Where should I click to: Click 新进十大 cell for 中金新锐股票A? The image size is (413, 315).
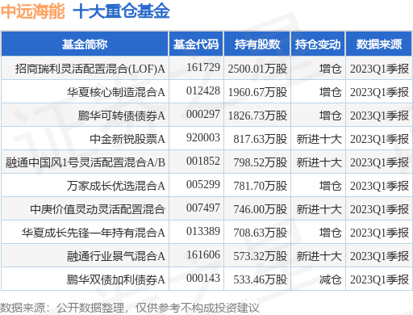[319, 139]
